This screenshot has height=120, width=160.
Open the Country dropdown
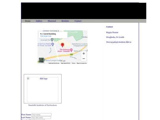37,120
